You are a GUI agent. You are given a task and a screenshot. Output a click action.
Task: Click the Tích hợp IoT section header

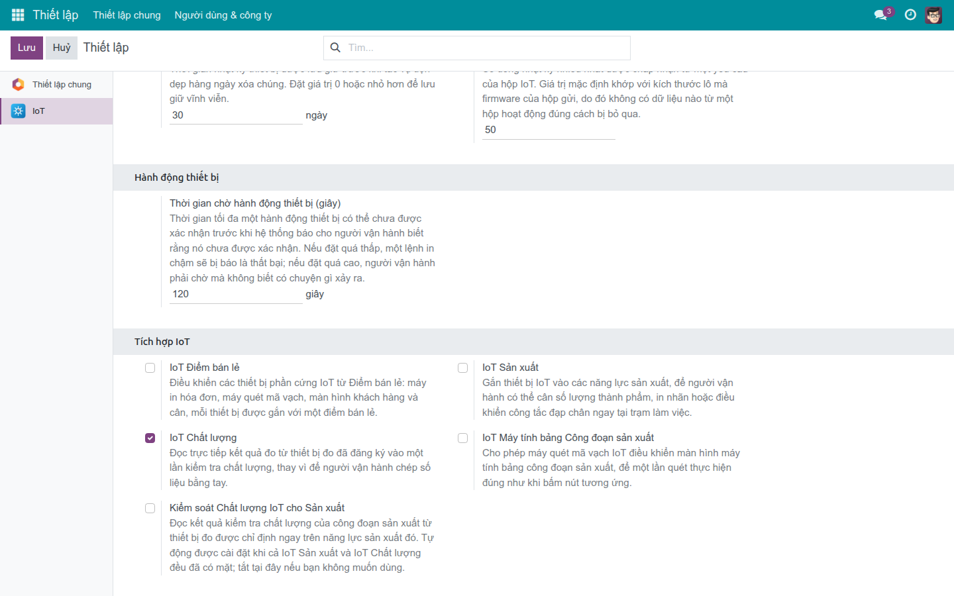point(533,342)
